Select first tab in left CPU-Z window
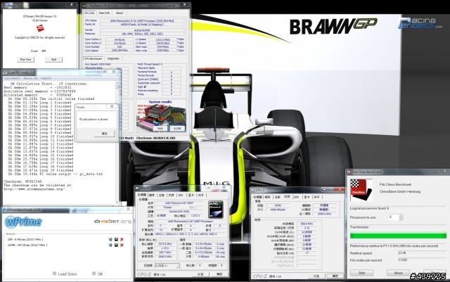450x282 pixels. pos(142,195)
